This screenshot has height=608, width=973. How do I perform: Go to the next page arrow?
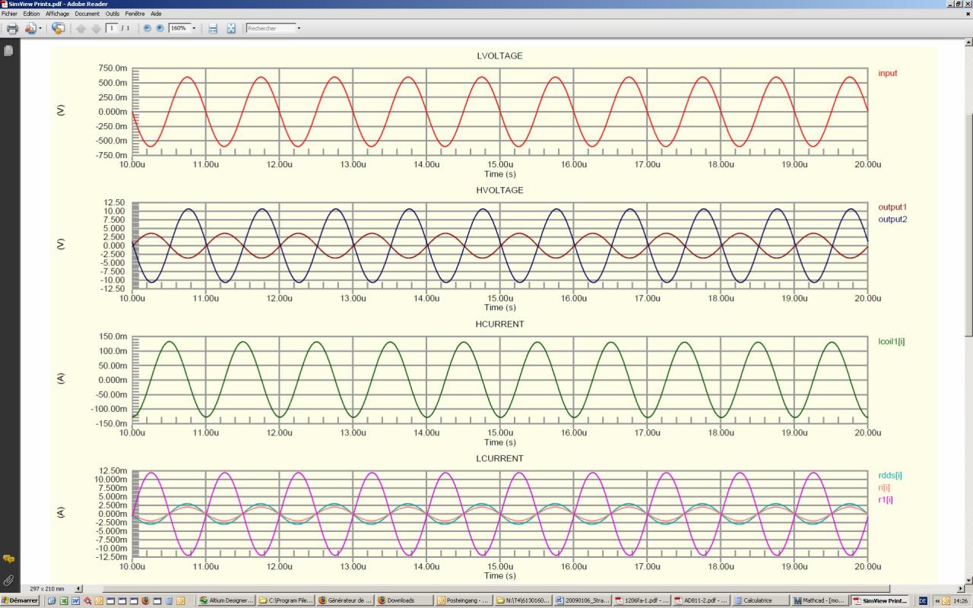point(96,28)
